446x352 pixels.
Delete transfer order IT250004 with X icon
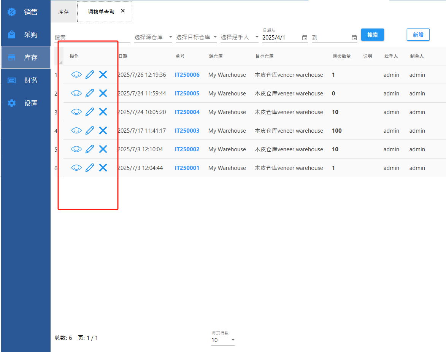(x=103, y=112)
